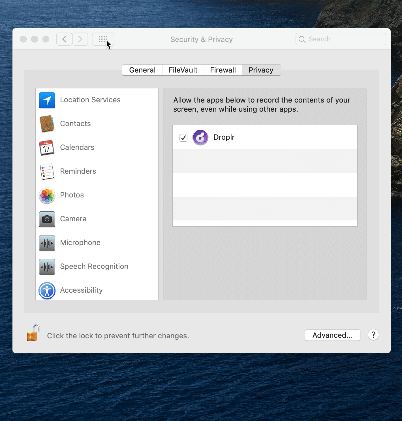Show all preferences grid button
Image resolution: width=402 pixels, height=421 pixels.
[103, 39]
